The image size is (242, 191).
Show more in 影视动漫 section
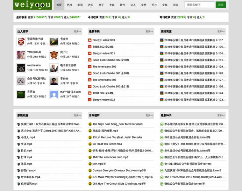77,116
